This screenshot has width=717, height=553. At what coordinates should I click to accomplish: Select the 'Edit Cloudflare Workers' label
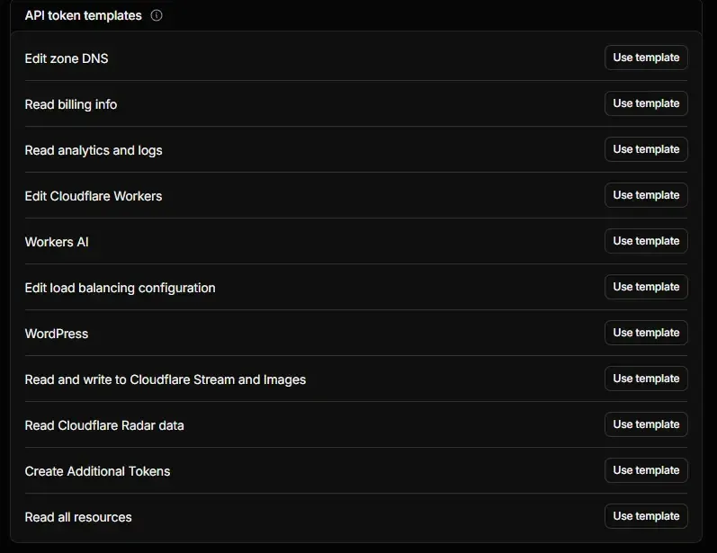94,196
